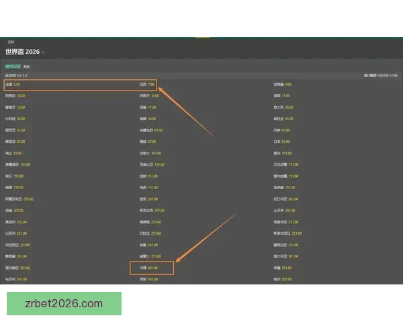Select the 比利時 34.00 entry
Viewport: 403px width, 322px height.
[x=15, y=119]
